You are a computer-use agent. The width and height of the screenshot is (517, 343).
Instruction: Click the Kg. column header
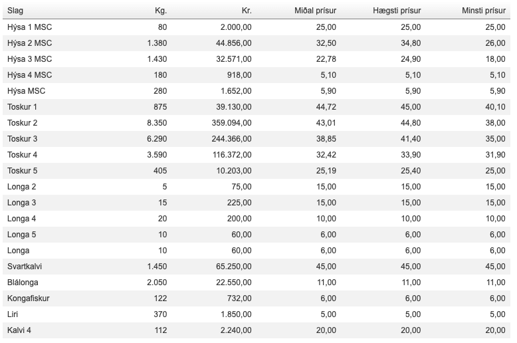coord(160,11)
